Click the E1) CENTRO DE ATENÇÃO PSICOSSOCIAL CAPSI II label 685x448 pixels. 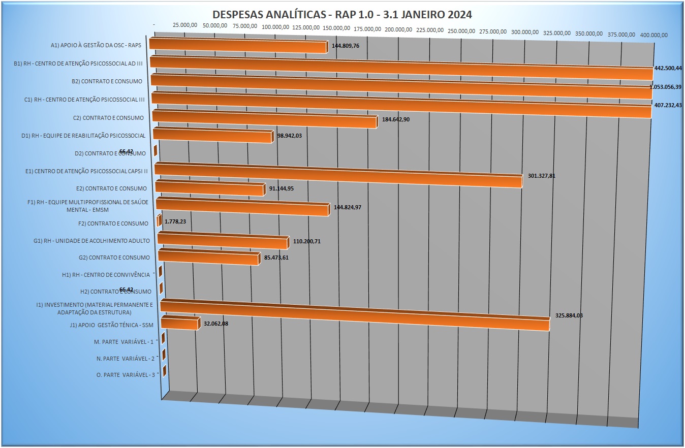click(86, 171)
